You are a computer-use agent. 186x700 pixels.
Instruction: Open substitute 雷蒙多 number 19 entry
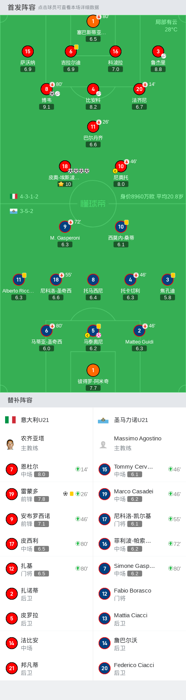47,494
